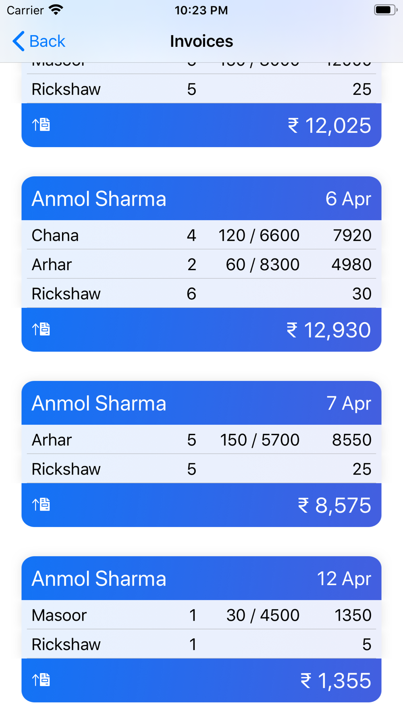Image resolution: width=403 pixels, height=717 pixels.
Task: Tap the ₹ 12,930 total amount
Action: click(x=328, y=330)
